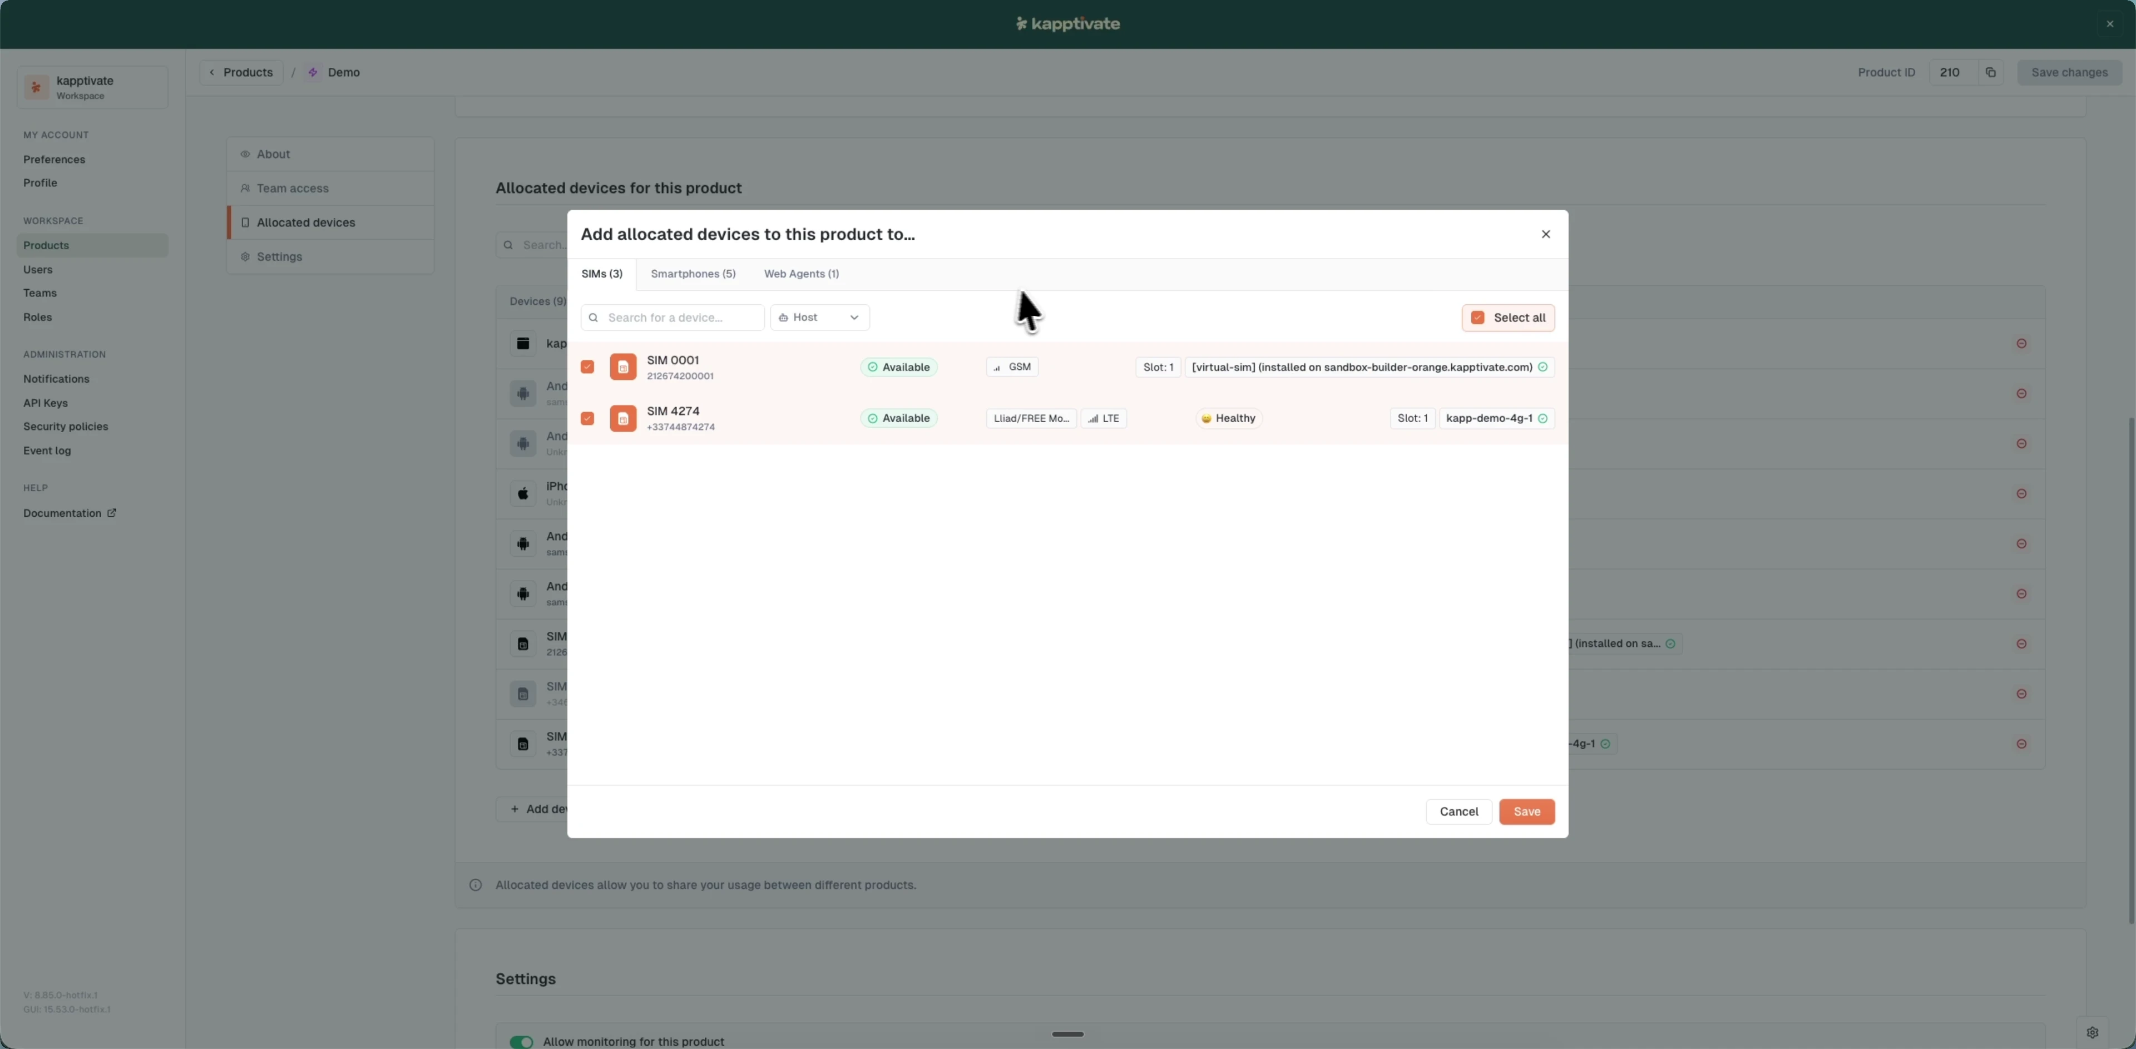The width and height of the screenshot is (2136, 1049).
Task: Open Event log in sidebar
Action: (47, 451)
